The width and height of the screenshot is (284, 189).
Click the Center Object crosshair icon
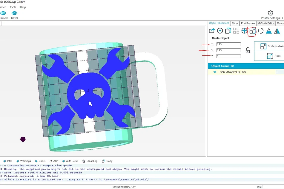[244, 31]
